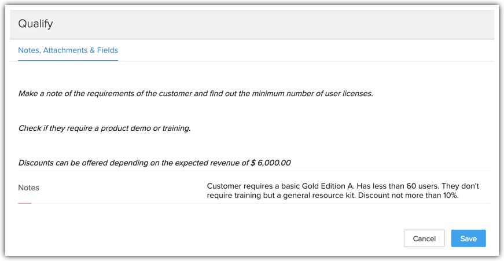Click the Notes field label
Viewport: 504px width, 261px height.
tap(28, 188)
